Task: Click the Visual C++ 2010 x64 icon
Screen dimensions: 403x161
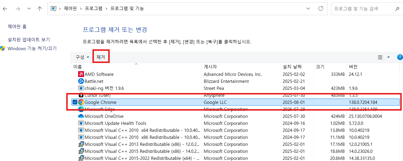Action: [81, 130]
